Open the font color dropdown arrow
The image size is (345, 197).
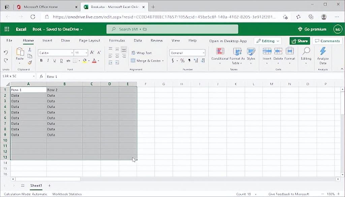click(x=98, y=61)
